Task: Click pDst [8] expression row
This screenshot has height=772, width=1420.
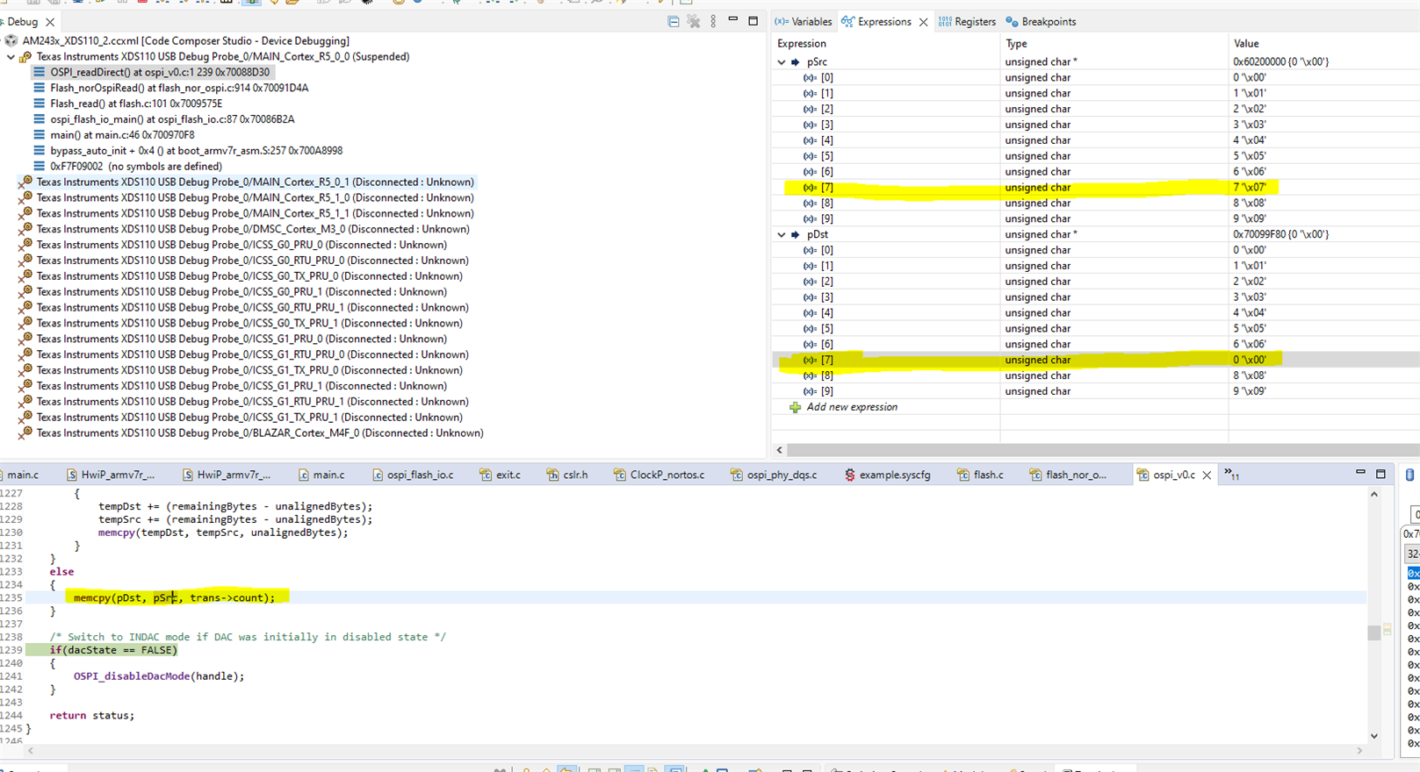Action: 1096,376
